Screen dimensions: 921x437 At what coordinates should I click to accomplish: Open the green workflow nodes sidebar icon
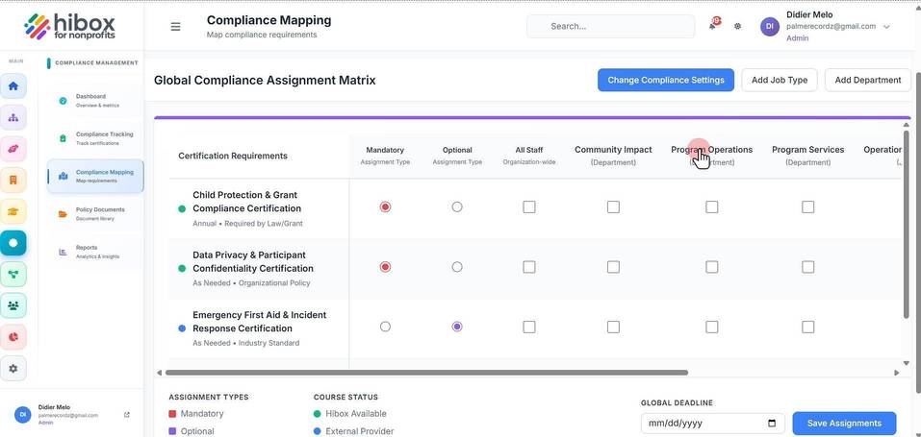[x=13, y=274]
